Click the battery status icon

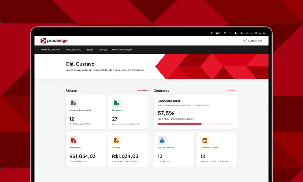click(x=218, y=33)
